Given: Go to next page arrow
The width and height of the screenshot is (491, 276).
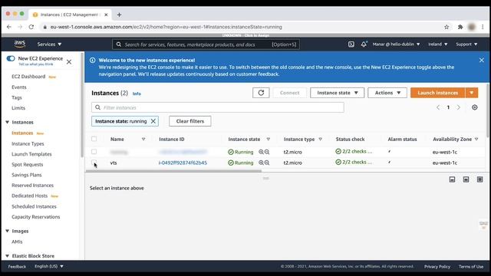Looking at the screenshot, I should tap(459, 107).
